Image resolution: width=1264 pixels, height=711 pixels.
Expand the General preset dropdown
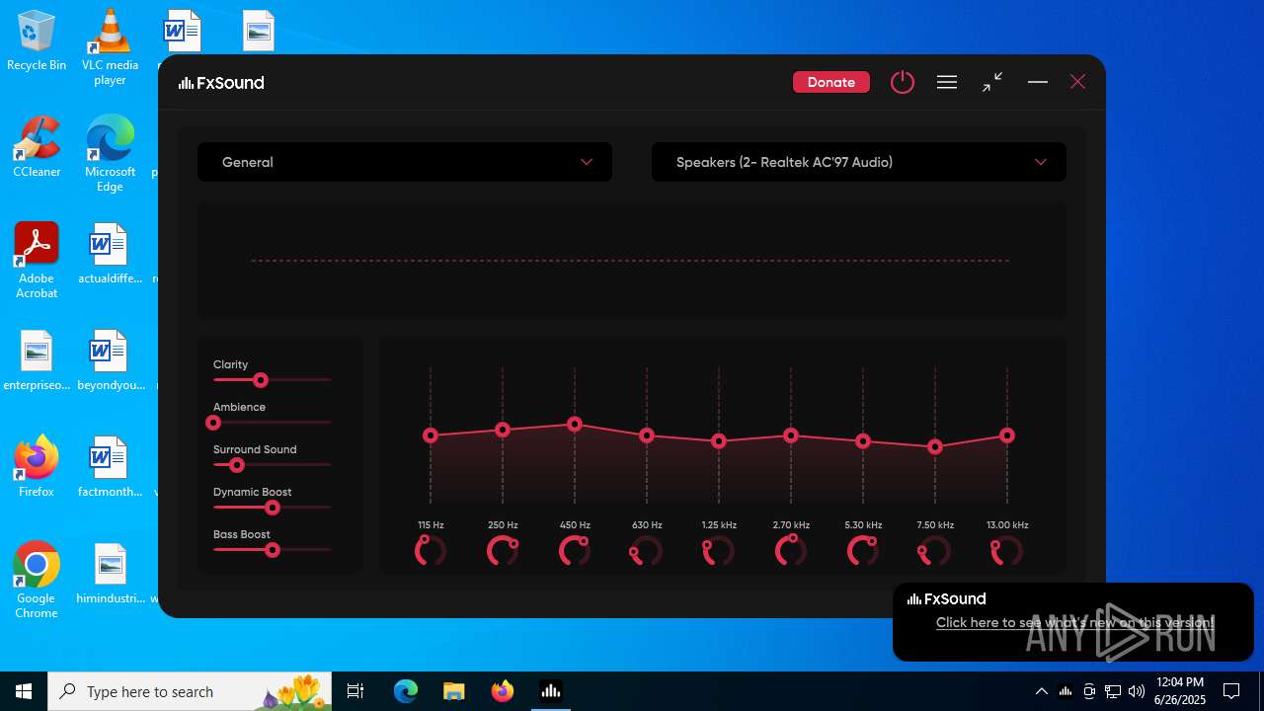point(405,162)
